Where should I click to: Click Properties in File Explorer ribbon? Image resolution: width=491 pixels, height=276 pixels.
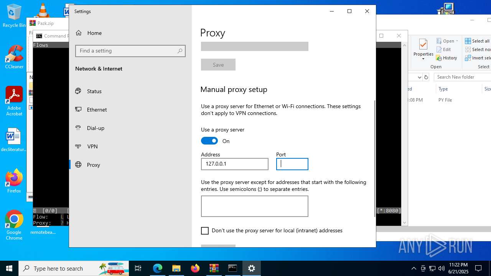423,49
